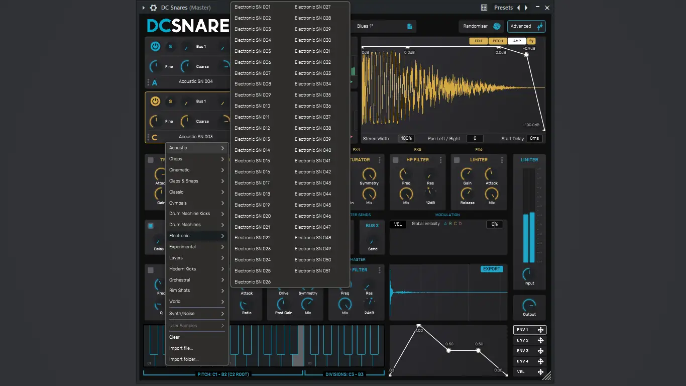Solo layer C with its S button
The image size is (686, 386).
click(x=170, y=101)
